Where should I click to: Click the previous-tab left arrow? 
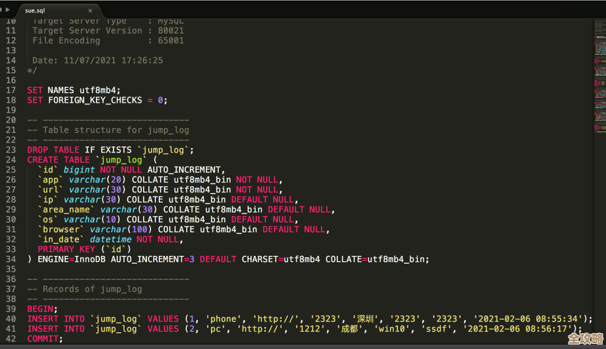tap(2, 10)
